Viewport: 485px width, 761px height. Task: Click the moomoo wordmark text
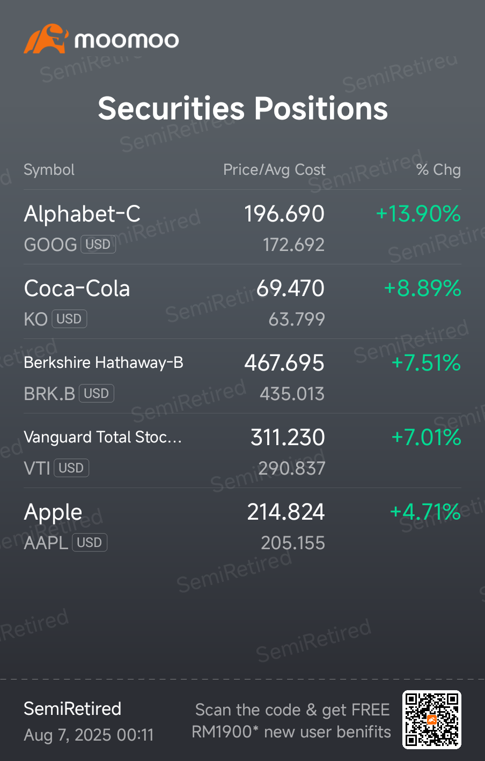(127, 40)
